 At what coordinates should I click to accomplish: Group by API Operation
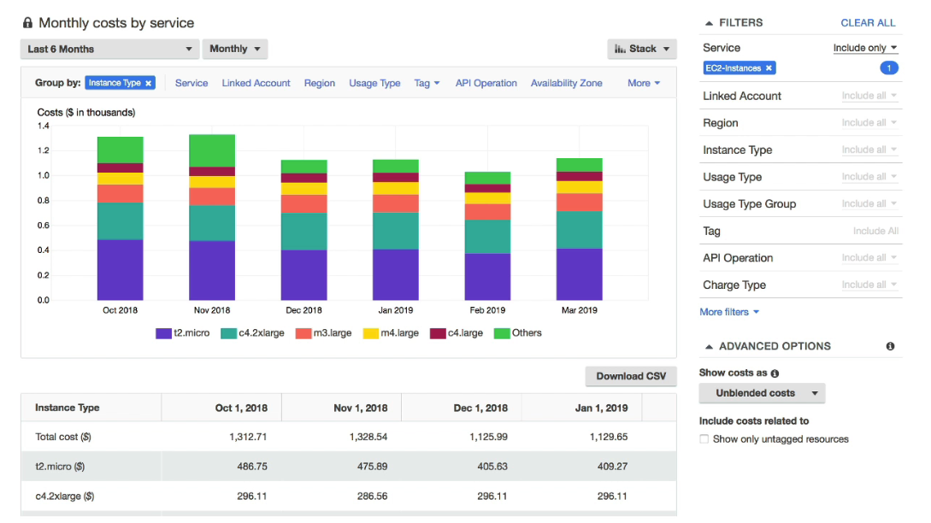(486, 83)
